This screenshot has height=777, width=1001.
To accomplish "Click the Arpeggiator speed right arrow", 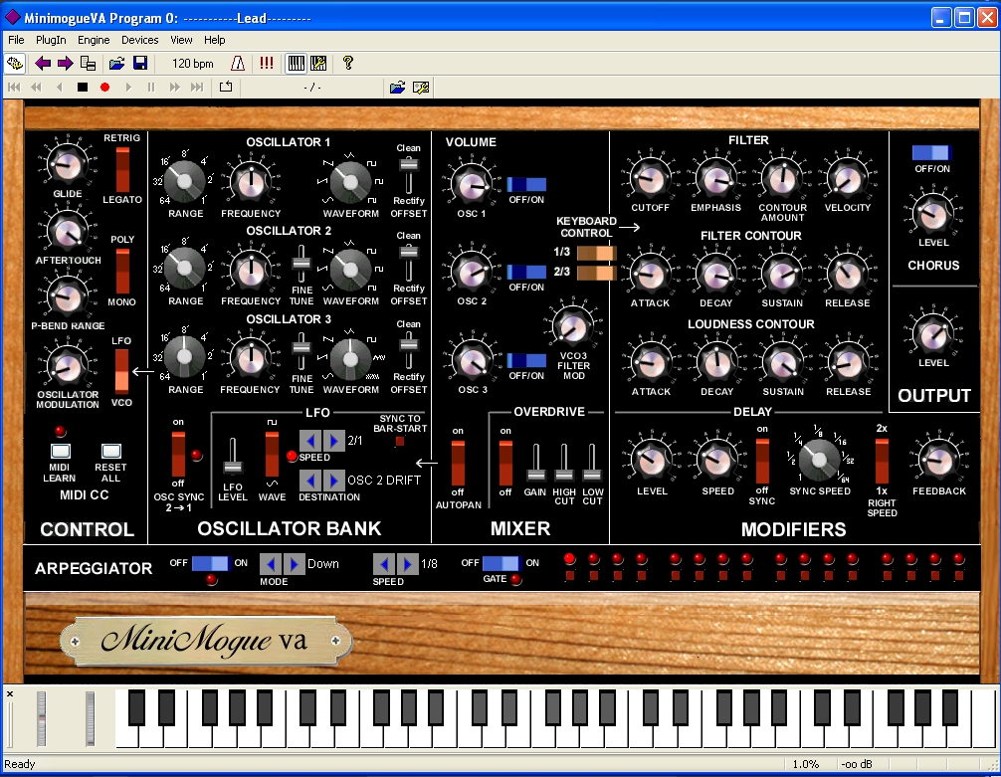I will click(407, 564).
